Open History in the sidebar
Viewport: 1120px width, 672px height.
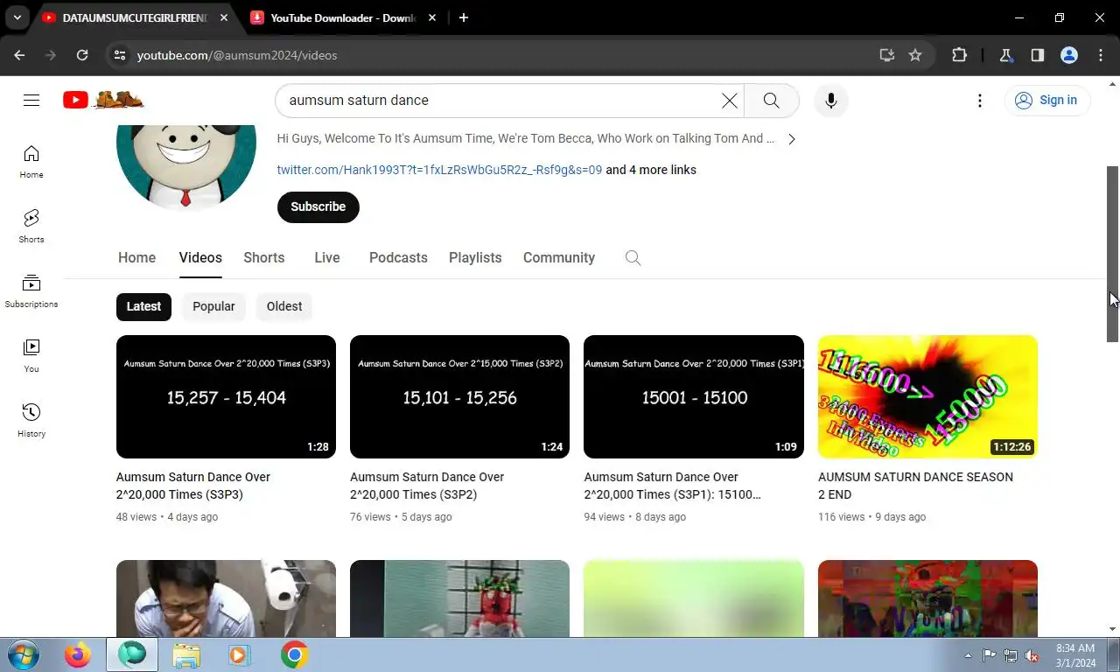[31, 421]
